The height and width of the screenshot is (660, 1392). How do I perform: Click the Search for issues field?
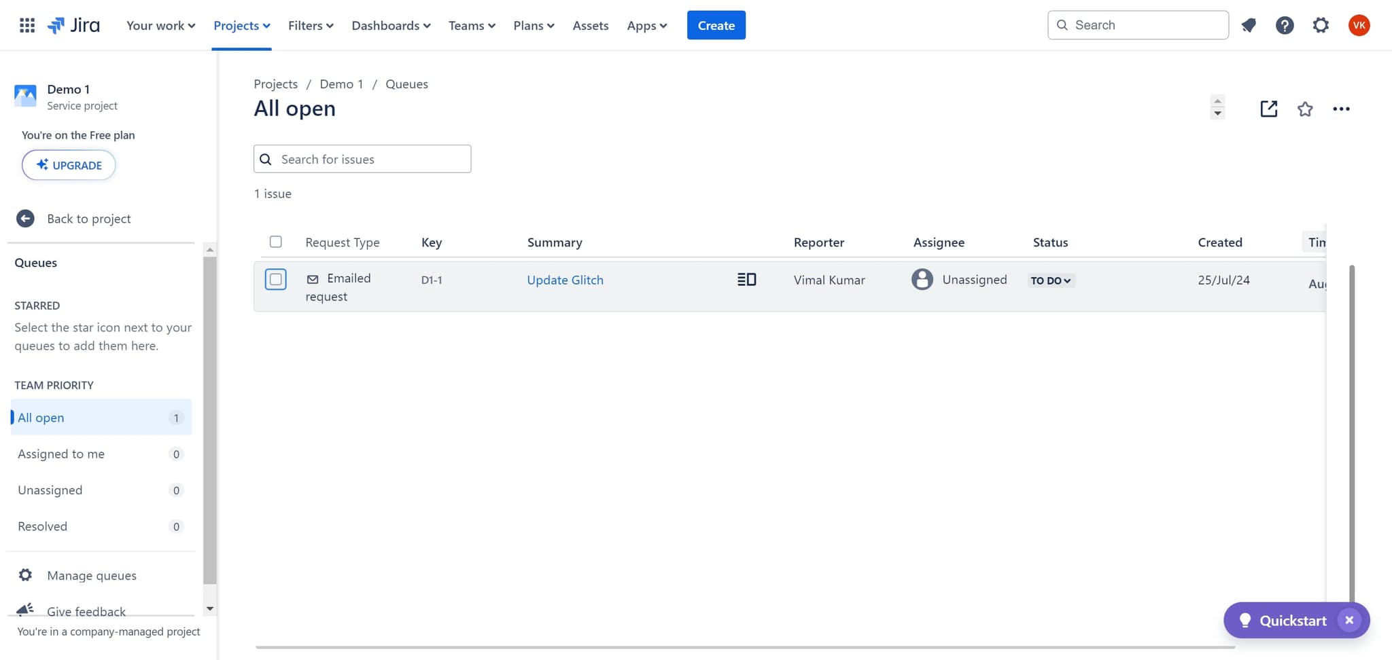pyautogui.click(x=362, y=159)
